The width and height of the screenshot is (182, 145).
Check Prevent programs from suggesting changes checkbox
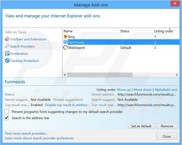(6, 112)
